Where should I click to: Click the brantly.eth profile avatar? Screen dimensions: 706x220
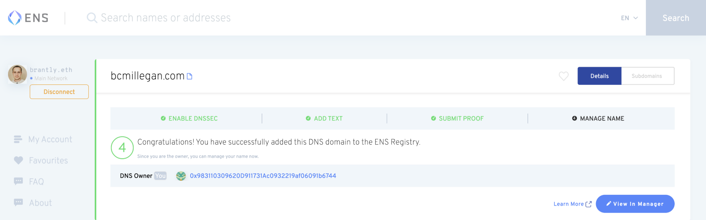[x=17, y=74]
